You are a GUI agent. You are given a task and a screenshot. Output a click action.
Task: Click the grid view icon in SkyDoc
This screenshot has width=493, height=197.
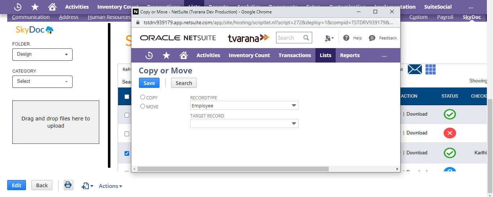(x=431, y=69)
